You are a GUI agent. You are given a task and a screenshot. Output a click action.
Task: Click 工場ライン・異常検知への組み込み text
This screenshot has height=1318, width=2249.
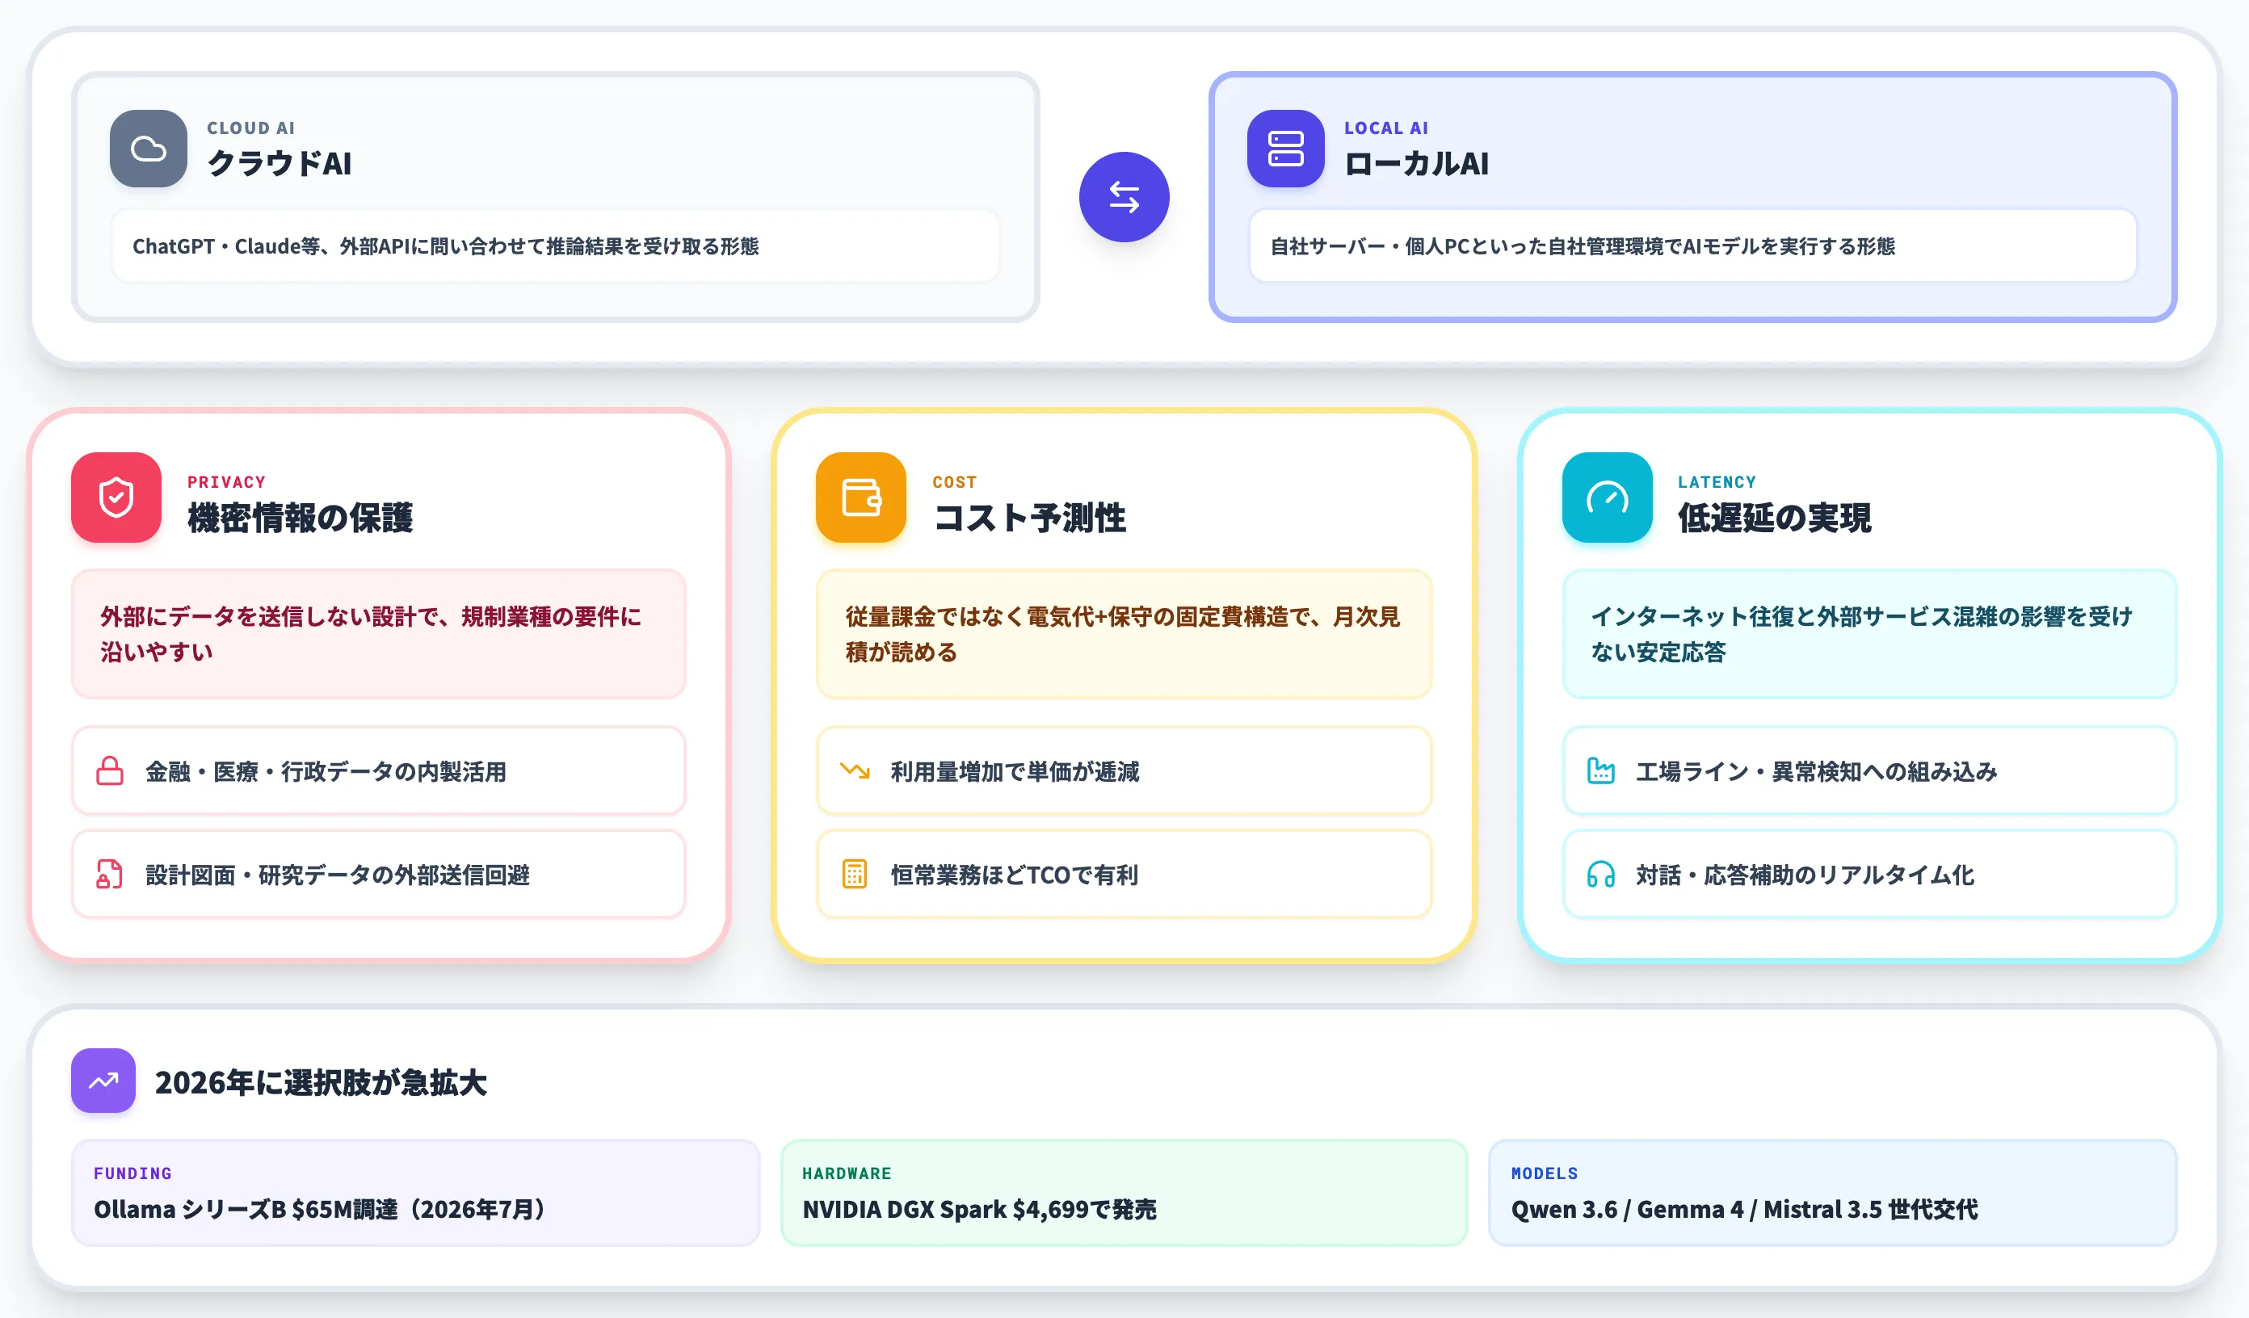click(x=1816, y=772)
